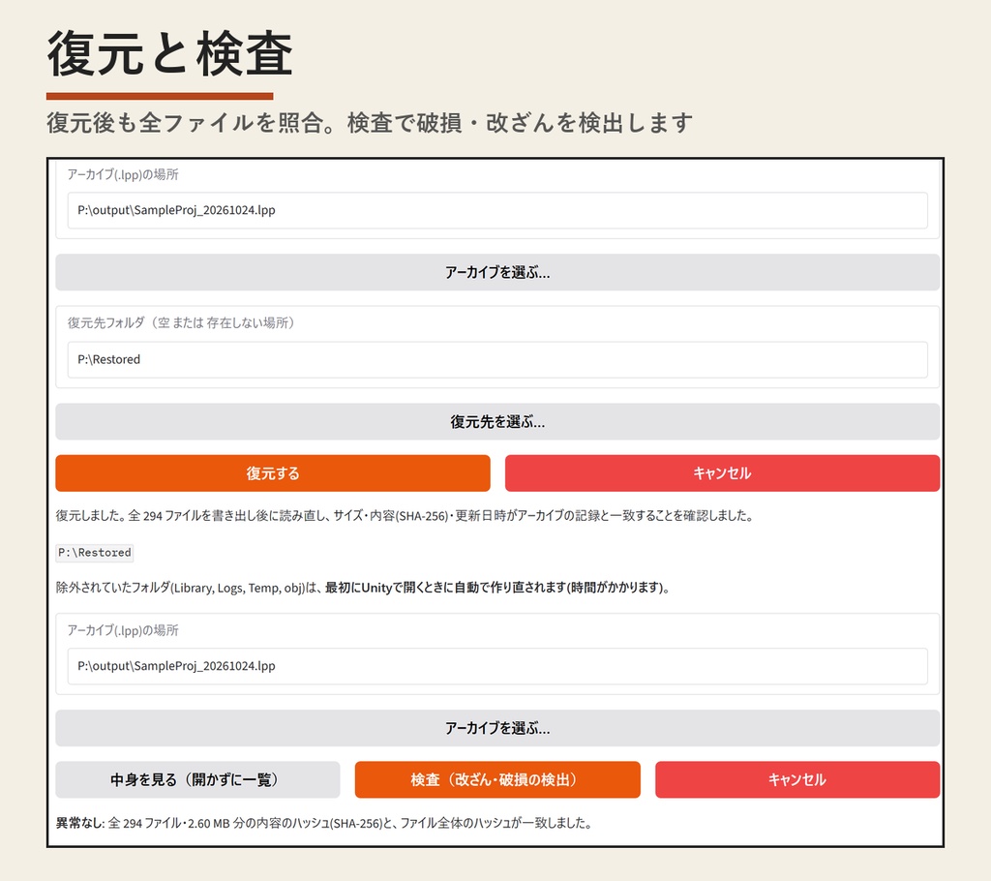Click the 異常なし result message
The height and width of the screenshot is (881, 991).
pos(323,824)
